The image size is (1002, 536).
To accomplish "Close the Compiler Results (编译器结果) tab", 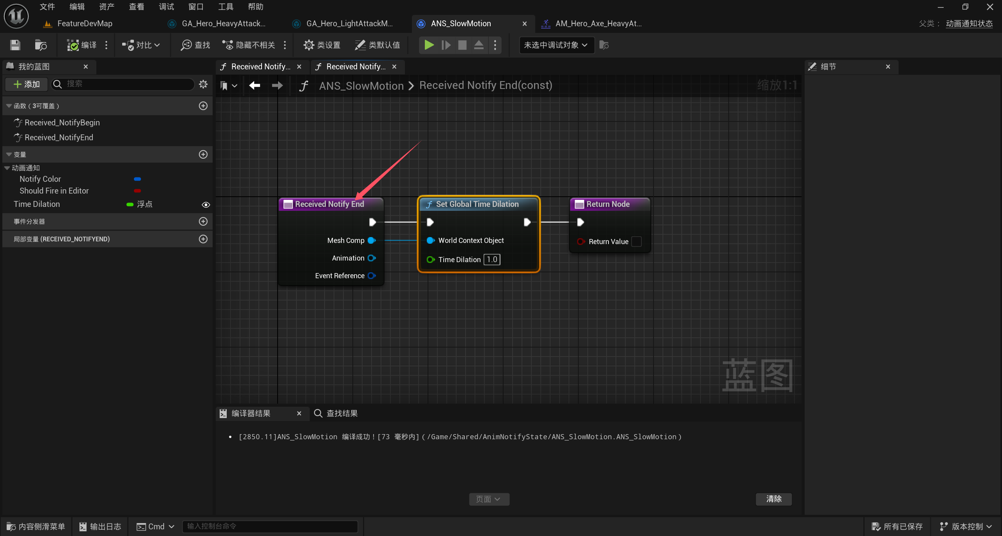I will (x=299, y=413).
